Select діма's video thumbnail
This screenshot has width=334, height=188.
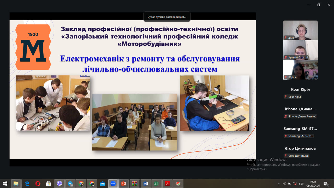click(300, 30)
